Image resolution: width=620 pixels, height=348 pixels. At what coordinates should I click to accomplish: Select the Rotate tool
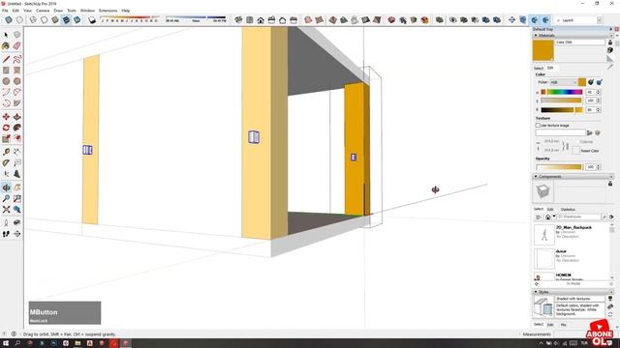click(6, 128)
